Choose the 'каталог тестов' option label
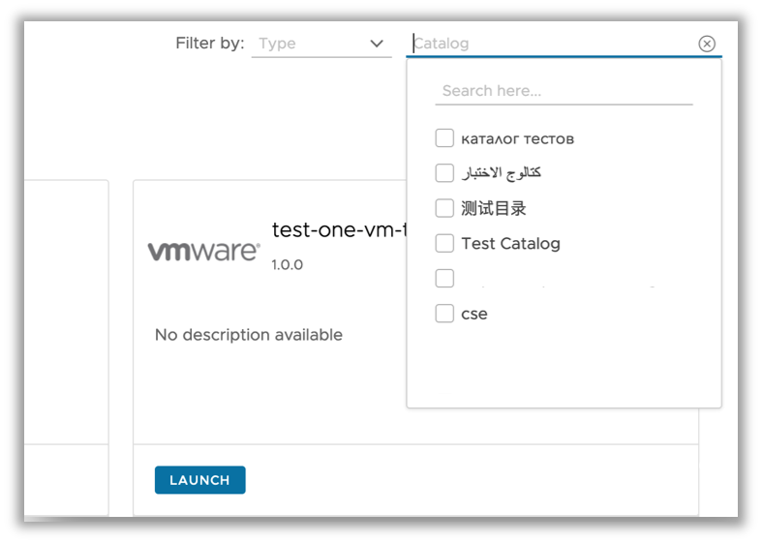 click(518, 139)
